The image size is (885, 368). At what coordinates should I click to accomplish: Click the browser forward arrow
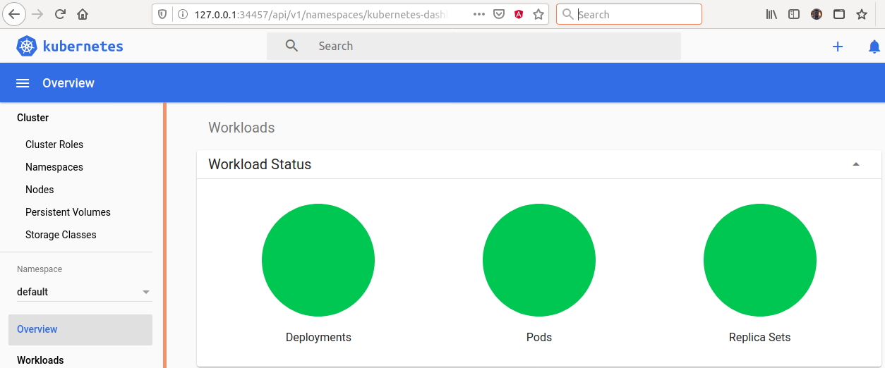pos(37,14)
